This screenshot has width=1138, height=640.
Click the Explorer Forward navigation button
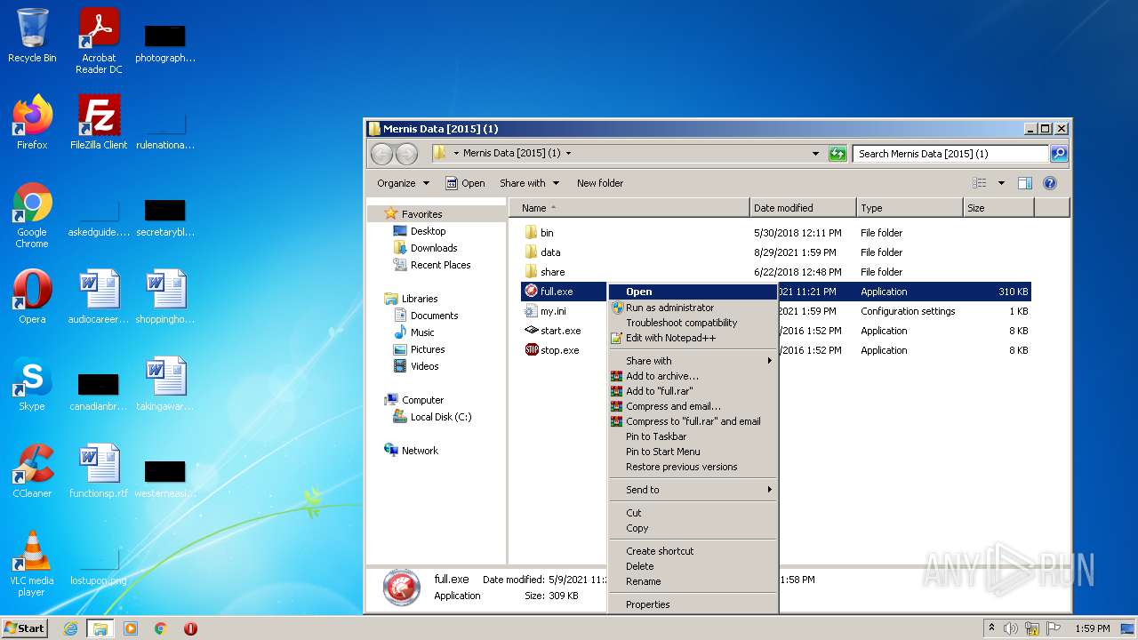tap(406, 154)
